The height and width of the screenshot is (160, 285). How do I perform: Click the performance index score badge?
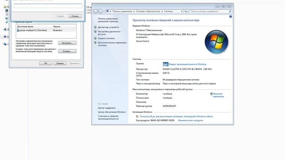pyautogui.click(x=165, y=64)
